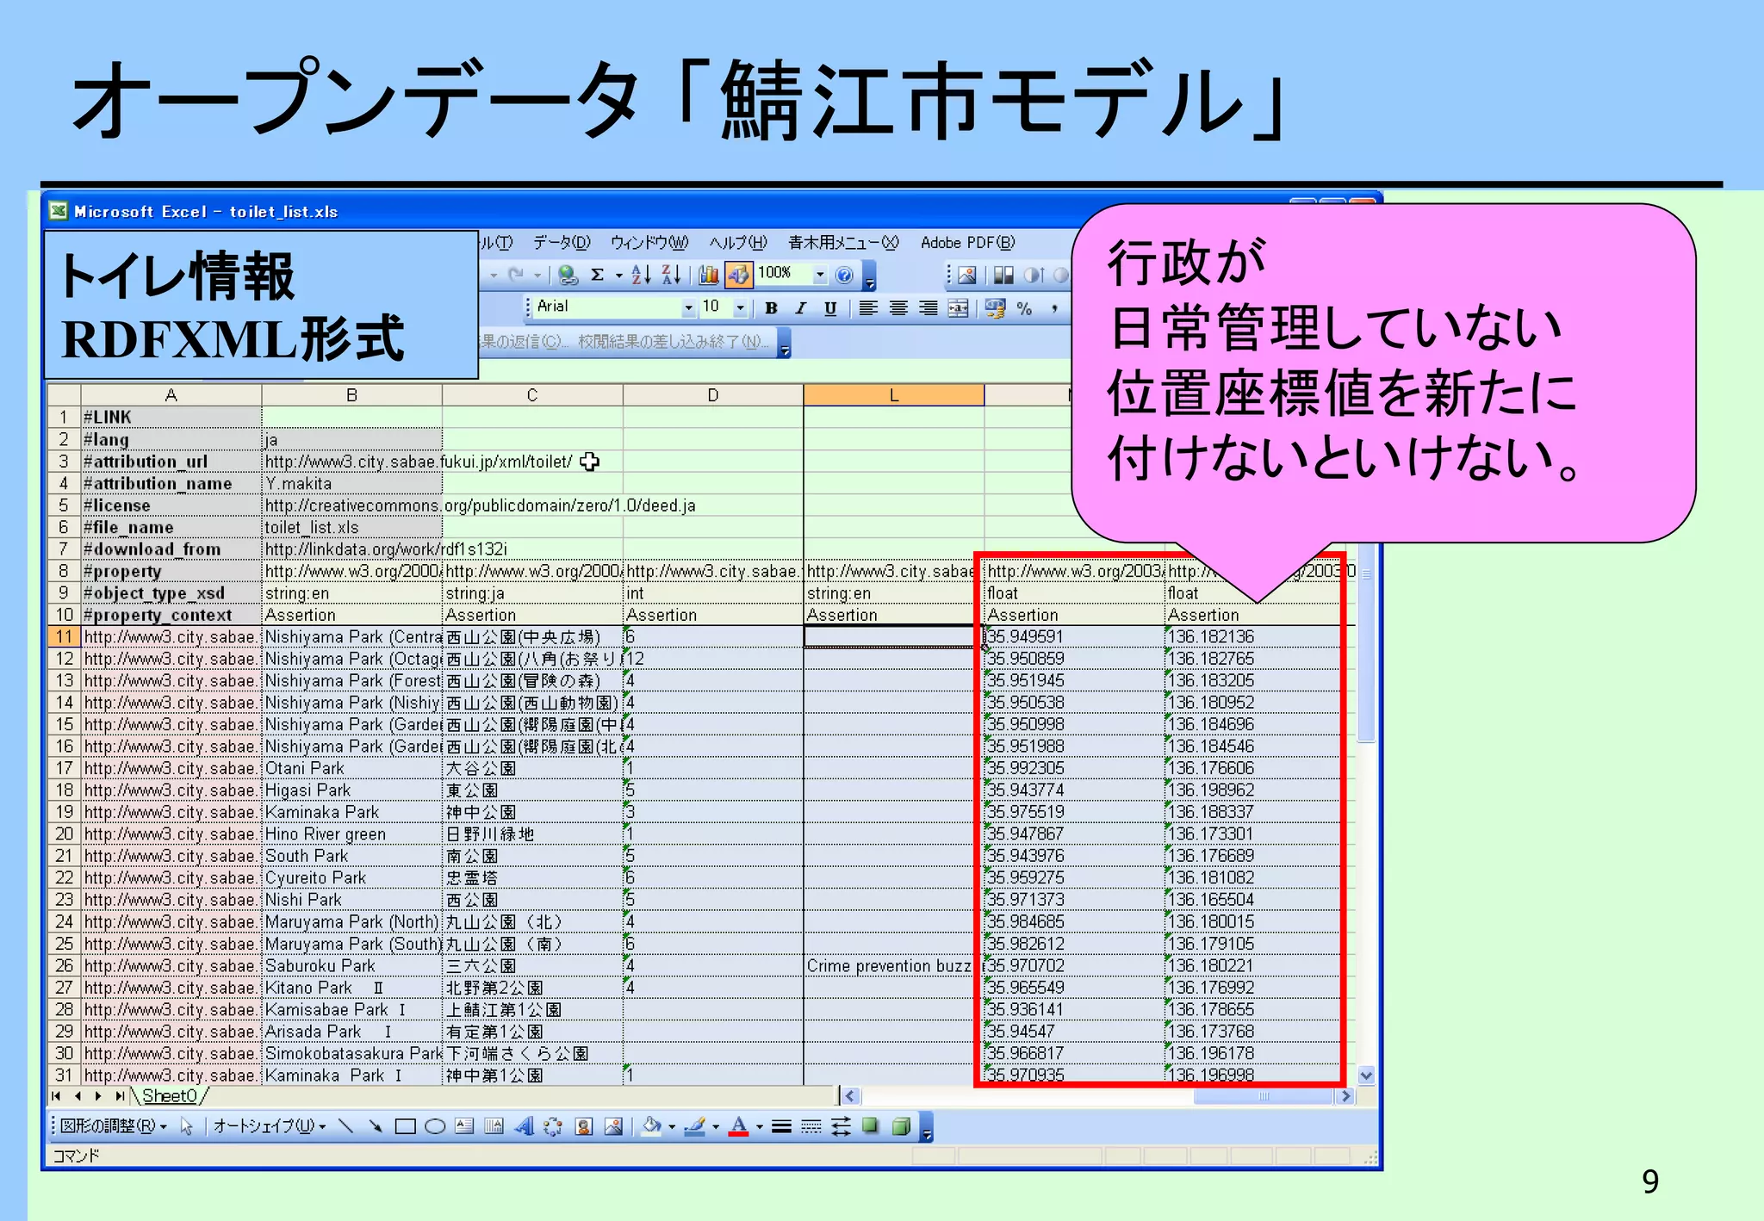Screen dimensions: 1764x1221
Task: Click vertical scrollbar down arrow
Action: tap(1366, 1075)
